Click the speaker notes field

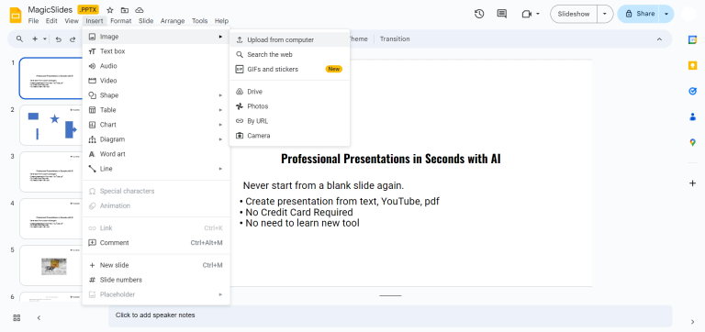[390, 315]
